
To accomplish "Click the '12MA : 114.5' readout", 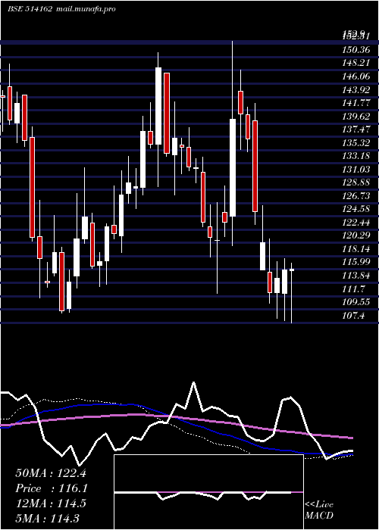I will [51, 503].
